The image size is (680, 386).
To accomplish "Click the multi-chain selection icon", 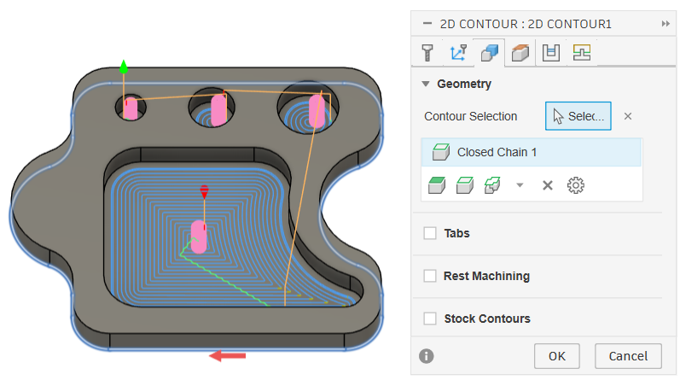I will pos(492,185).
